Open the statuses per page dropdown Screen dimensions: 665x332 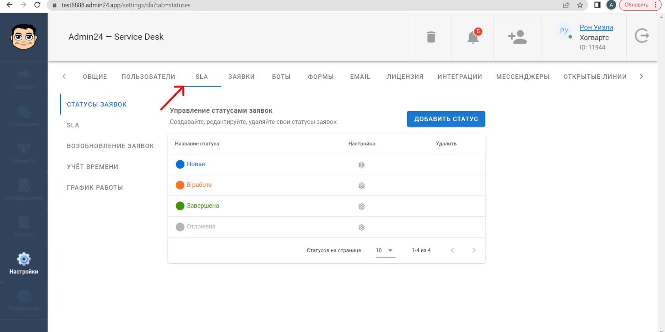pyautogui.click(x=385, y=250)
